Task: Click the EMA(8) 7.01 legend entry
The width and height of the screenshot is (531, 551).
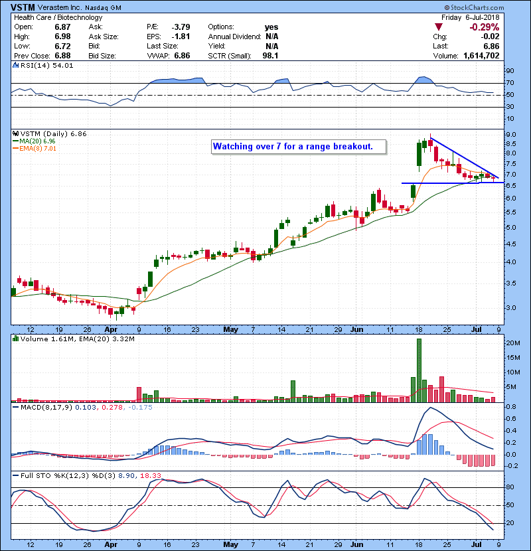Action: point(34,149)
